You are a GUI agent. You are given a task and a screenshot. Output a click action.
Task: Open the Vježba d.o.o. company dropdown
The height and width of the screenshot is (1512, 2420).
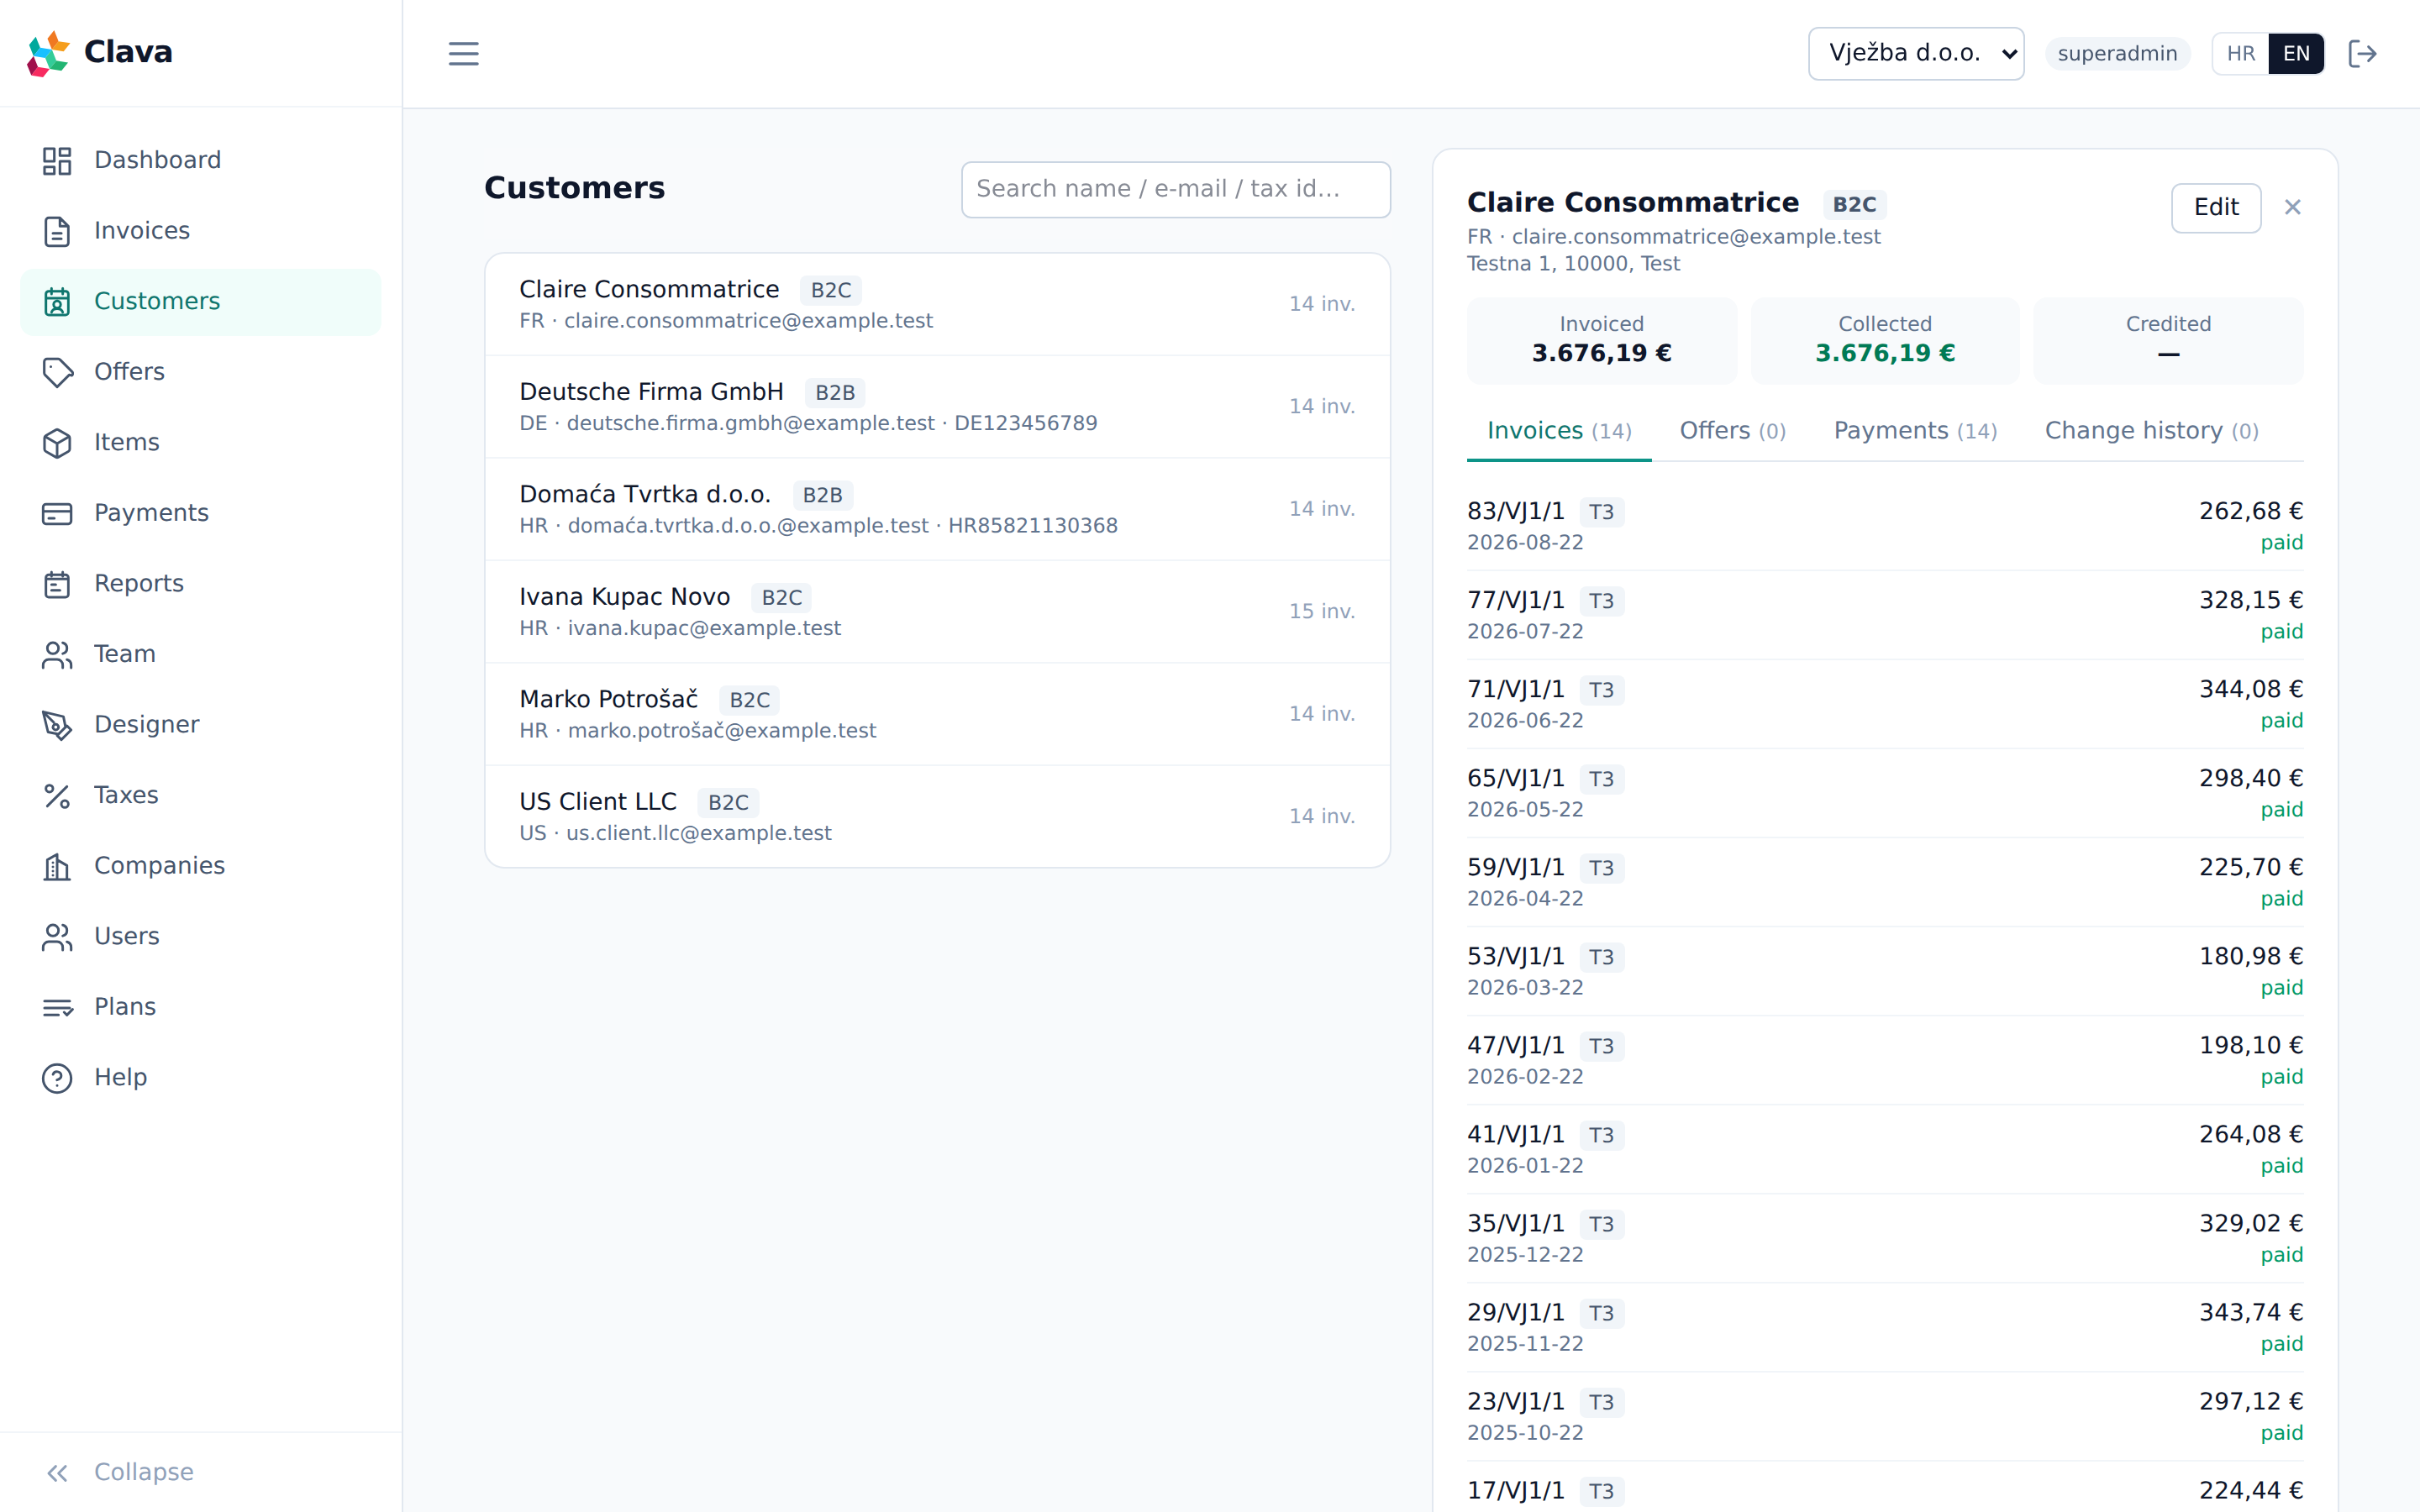1916,53
